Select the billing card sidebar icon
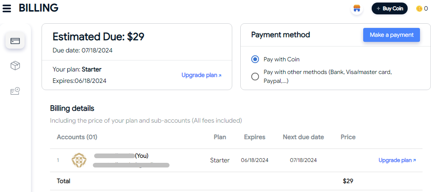The image size is (431, 192). coord(15,41)
